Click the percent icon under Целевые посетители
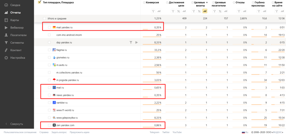 [220, 11]
